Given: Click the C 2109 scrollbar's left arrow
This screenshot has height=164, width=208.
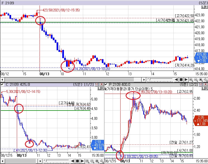Looking at the screenshot, I should click(2, 161).
